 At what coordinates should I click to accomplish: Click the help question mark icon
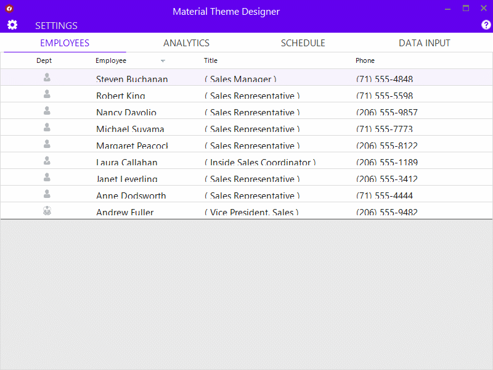point(486,25)
